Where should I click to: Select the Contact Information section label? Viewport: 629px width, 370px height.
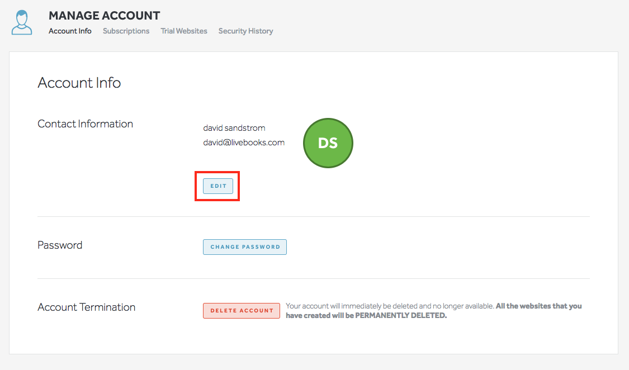coord(85,124)
